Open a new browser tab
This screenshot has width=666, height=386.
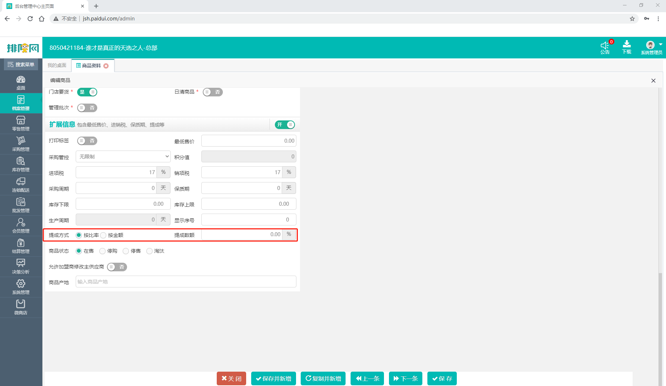(96, 6)
